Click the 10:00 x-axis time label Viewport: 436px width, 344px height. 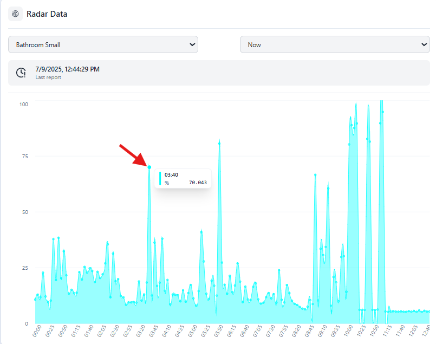click(349, 330)
